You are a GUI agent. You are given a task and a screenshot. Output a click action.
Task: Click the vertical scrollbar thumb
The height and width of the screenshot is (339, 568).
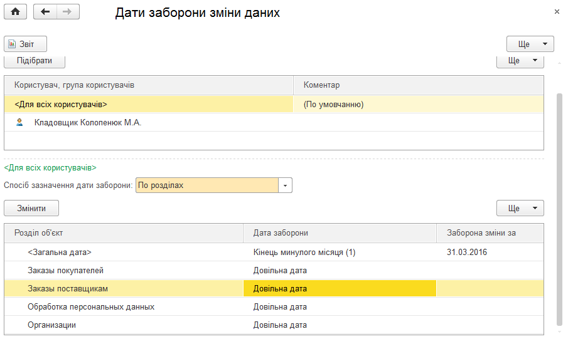(x=559, y=210)
